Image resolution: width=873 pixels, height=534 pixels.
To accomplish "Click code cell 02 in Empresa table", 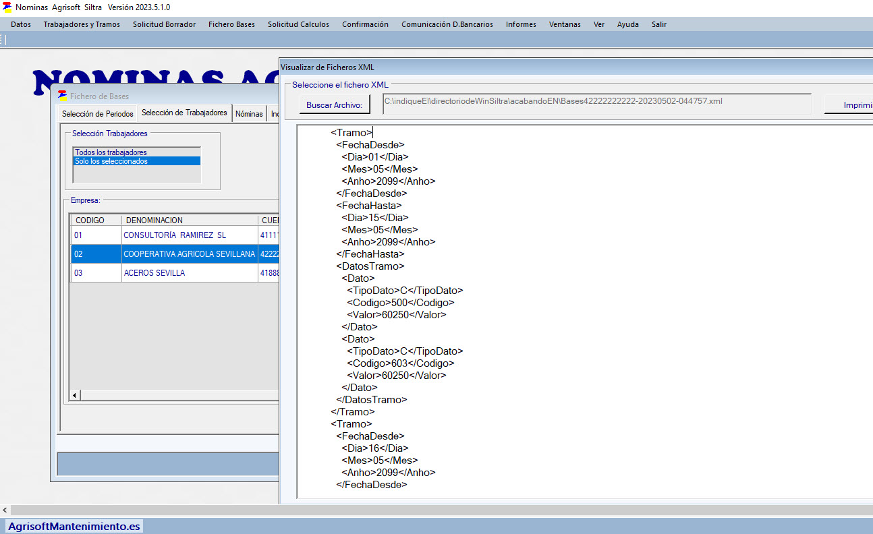I will point(96,254).
